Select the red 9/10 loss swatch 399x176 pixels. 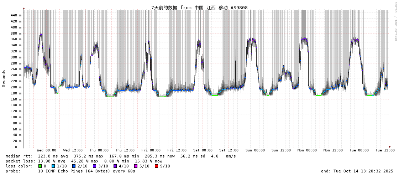[x=156, y=166]
